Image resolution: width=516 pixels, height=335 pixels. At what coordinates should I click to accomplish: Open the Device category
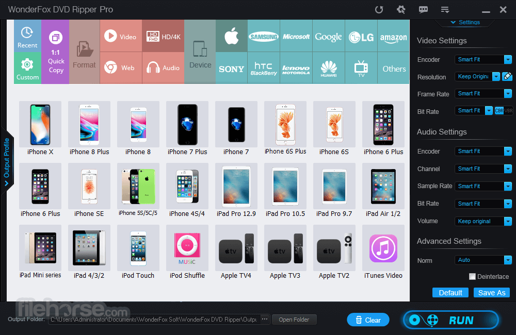[x=200, y=52]
